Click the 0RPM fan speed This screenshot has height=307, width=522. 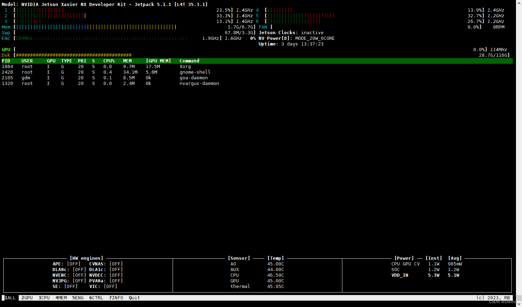point(499,27)
